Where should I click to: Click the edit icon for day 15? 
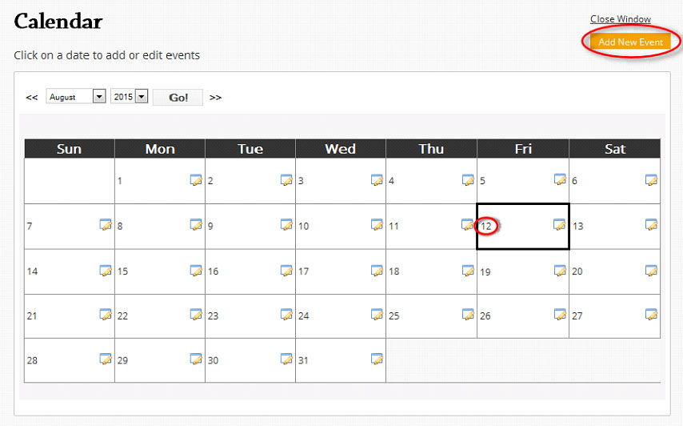tap(196, 271)
